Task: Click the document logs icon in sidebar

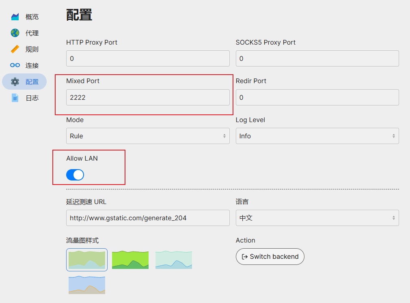Action: (15, 98)
